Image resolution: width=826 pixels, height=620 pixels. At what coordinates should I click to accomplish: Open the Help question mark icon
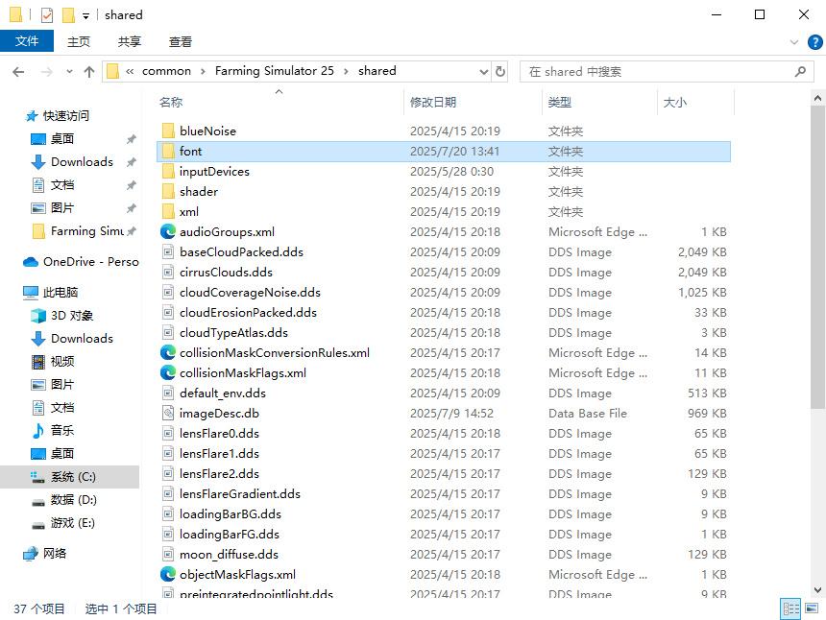(814, 42)
